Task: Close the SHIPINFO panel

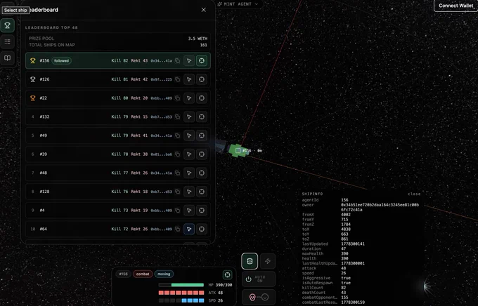Action: 414,194
